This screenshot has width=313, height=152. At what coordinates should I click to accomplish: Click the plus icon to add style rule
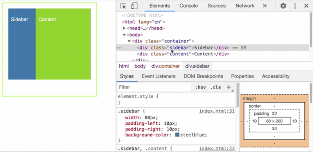(x=229, y=87)
